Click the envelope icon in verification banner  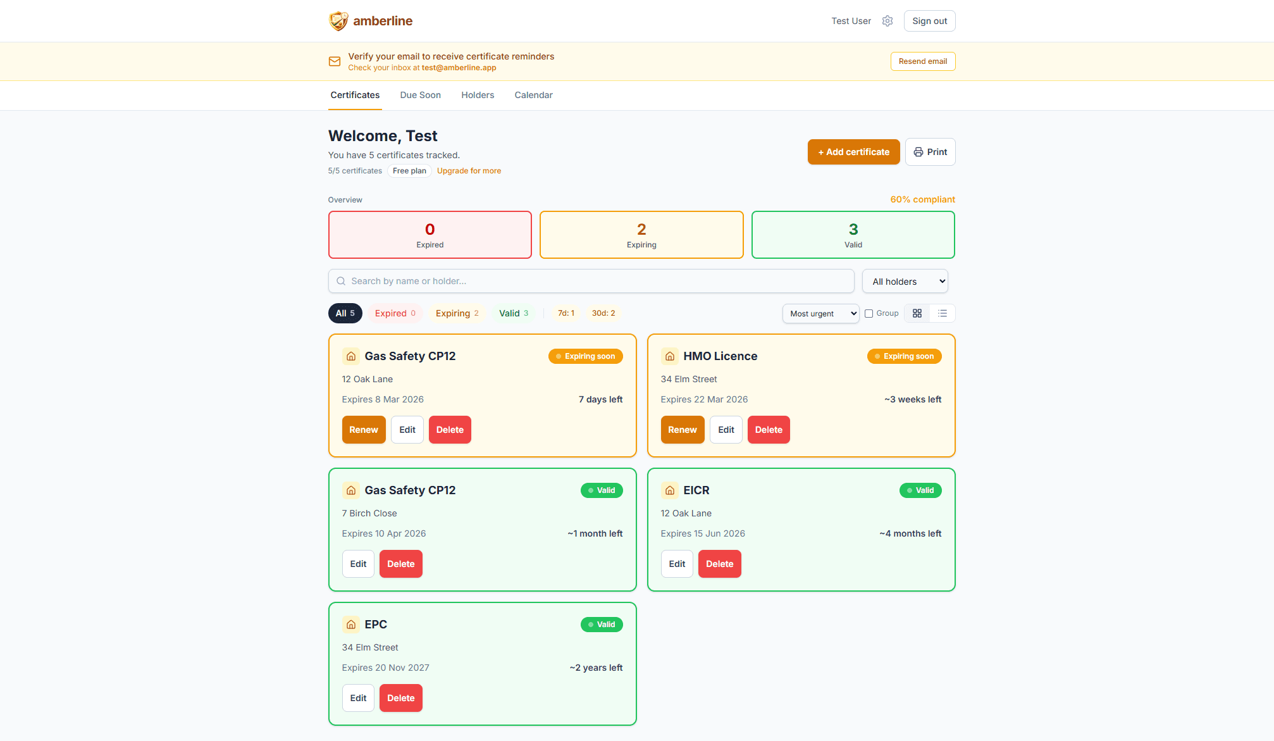[x=335, y=61]
